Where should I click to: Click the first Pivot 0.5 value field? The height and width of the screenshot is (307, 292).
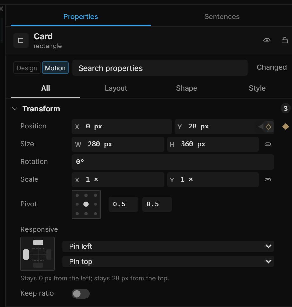point(123,204)
